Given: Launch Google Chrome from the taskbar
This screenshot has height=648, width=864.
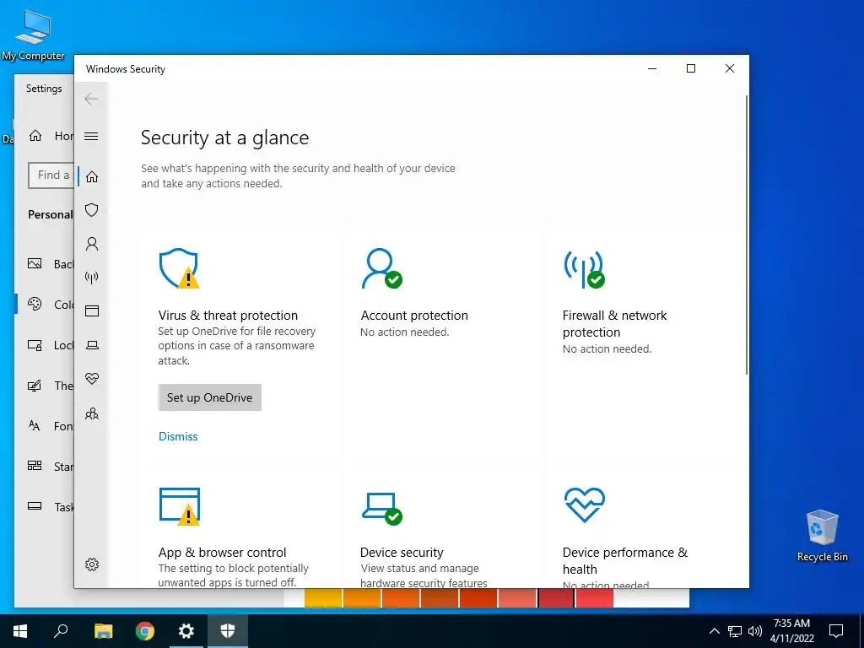Looking at the screenshot, I should click(x=145, y=631).
